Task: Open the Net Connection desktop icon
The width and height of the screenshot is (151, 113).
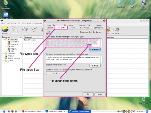Action: (144, 5)
